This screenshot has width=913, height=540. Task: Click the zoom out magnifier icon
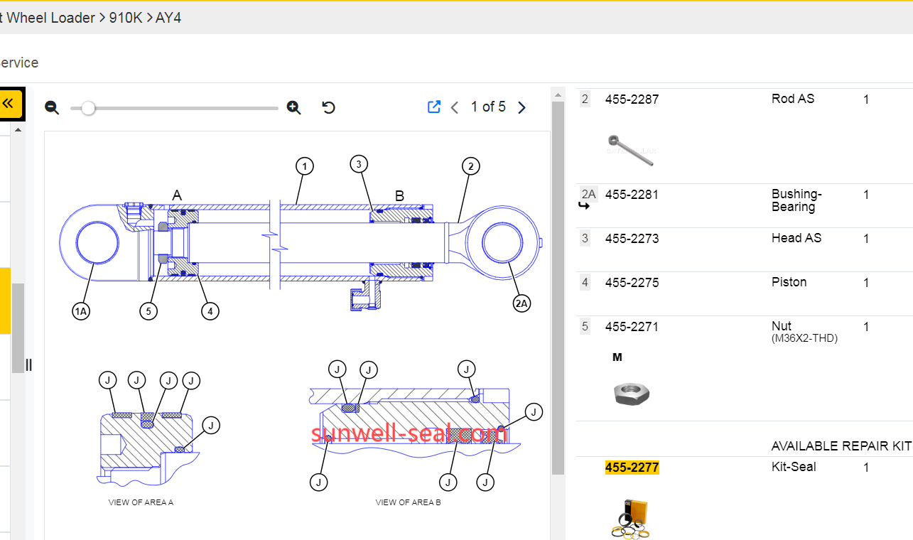click(52, 107)
